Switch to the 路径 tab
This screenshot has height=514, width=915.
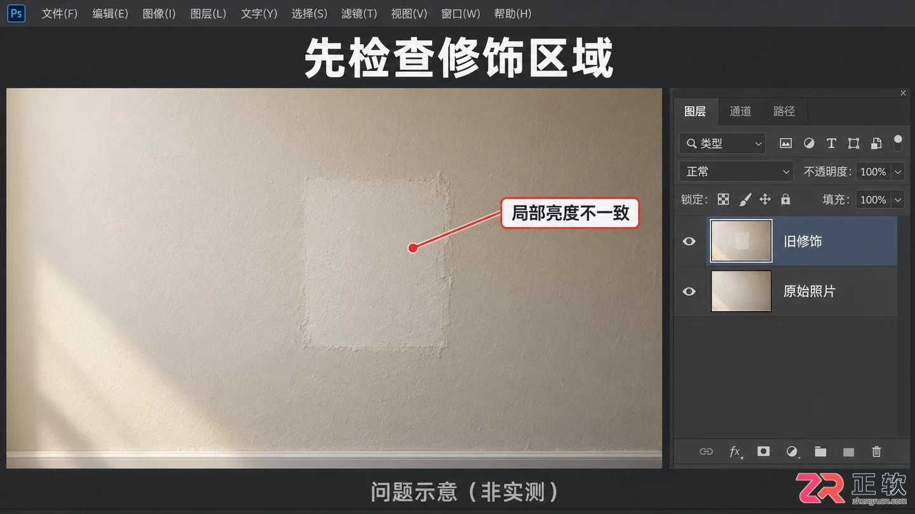click(784, 111)
